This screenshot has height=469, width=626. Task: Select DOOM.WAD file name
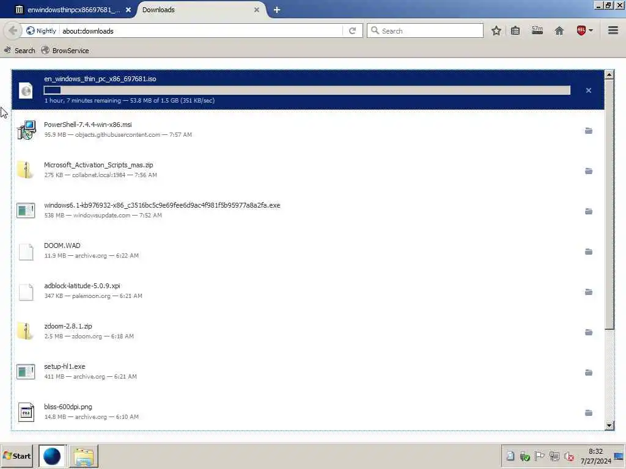(62, 245)
